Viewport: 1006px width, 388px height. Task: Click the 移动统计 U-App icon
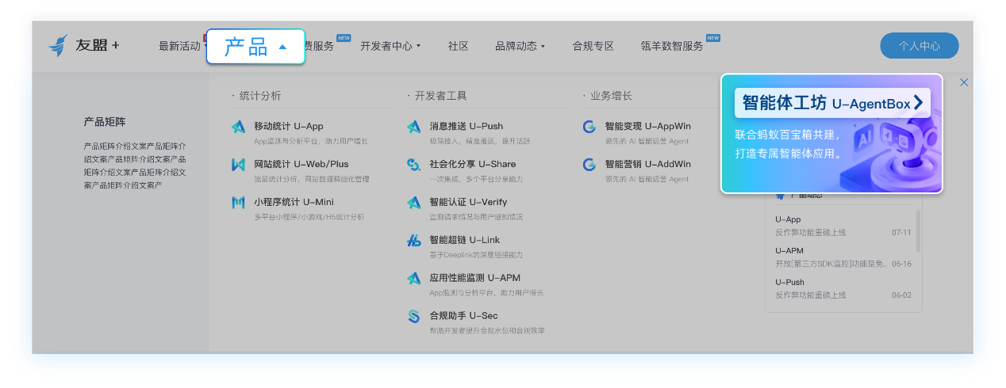[x=238, y=127]
